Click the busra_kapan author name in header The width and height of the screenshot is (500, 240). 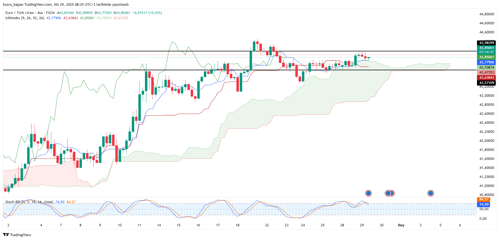[x=13, y=5]
